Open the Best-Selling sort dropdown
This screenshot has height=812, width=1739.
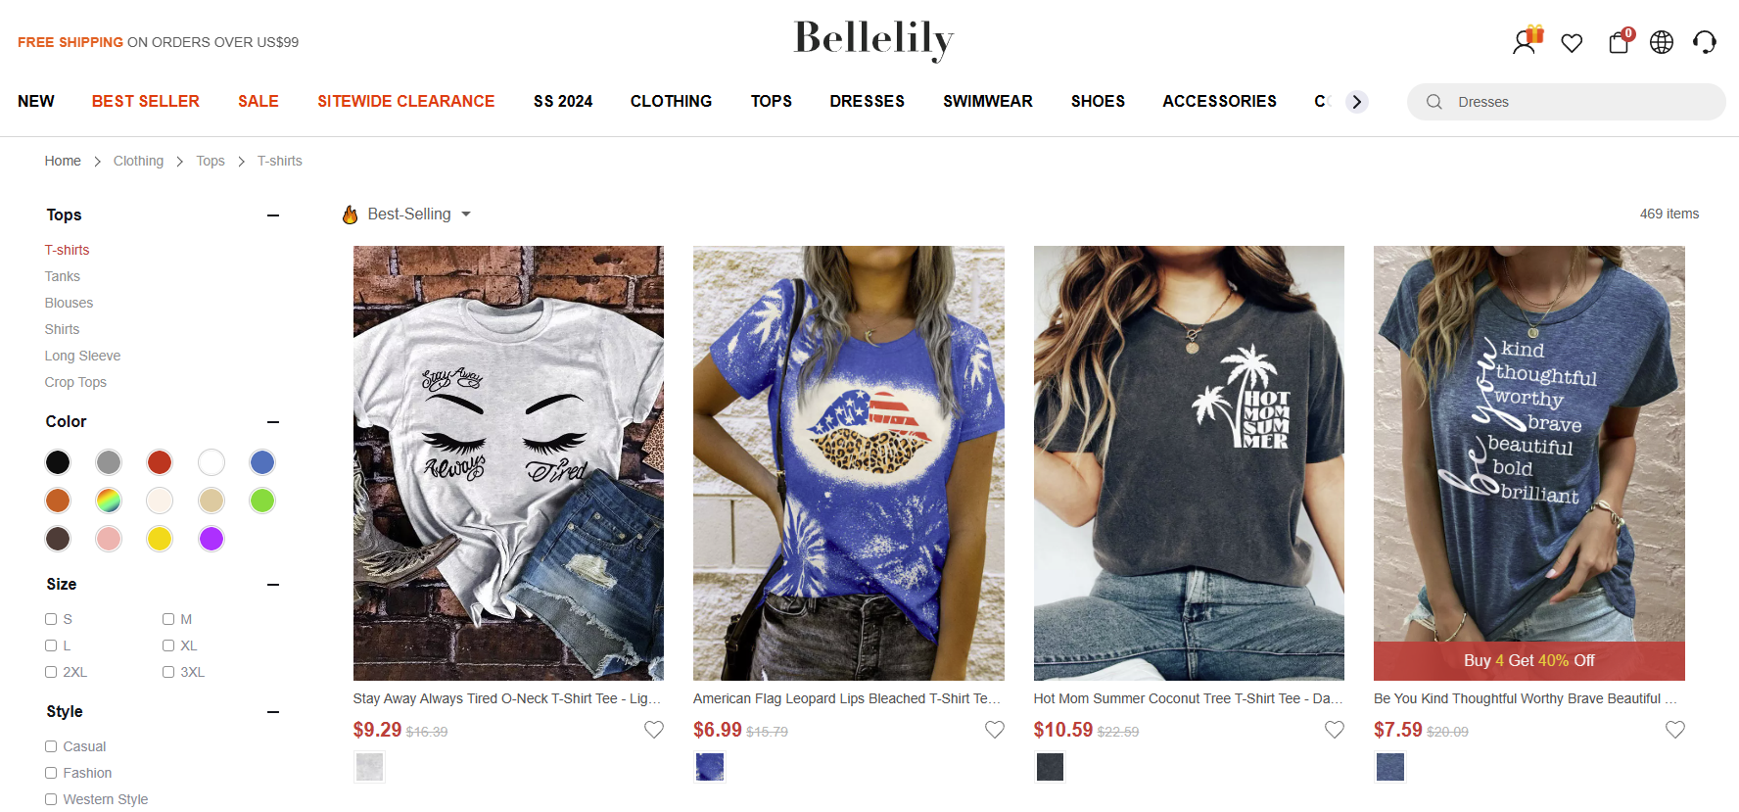(x=406, y=215)
